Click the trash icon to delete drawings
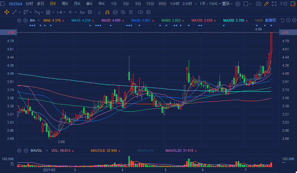This screenshot has height=173, width=297. tap(131, 12)
